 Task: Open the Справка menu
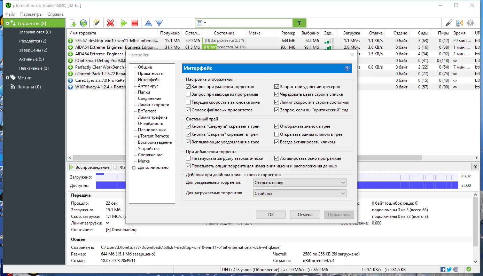(55, 14)
